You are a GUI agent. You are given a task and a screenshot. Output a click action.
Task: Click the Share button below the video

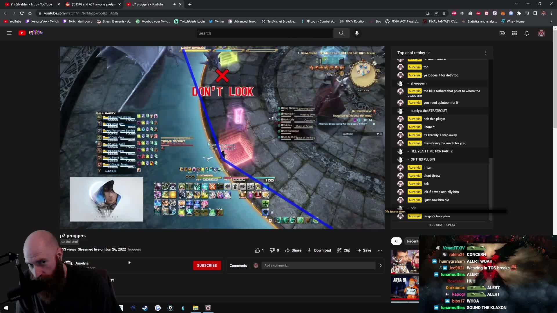pos(293,250)
